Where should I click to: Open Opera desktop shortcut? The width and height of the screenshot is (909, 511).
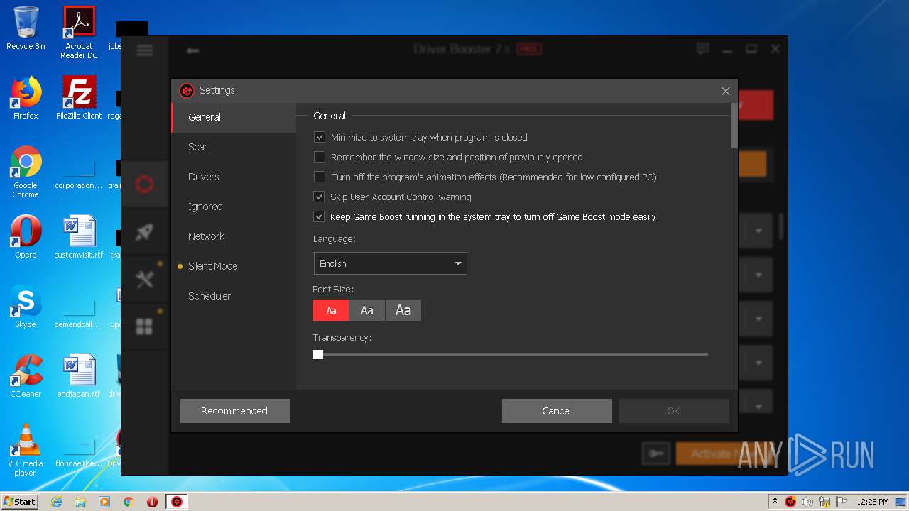(26, 237)
